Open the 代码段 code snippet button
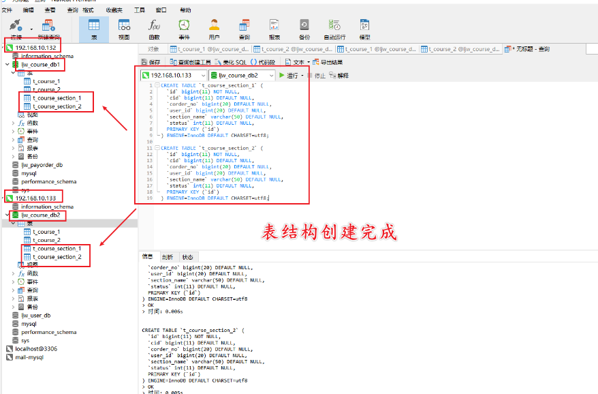This screenshot has width=598, height=394. tap(263, 62)
